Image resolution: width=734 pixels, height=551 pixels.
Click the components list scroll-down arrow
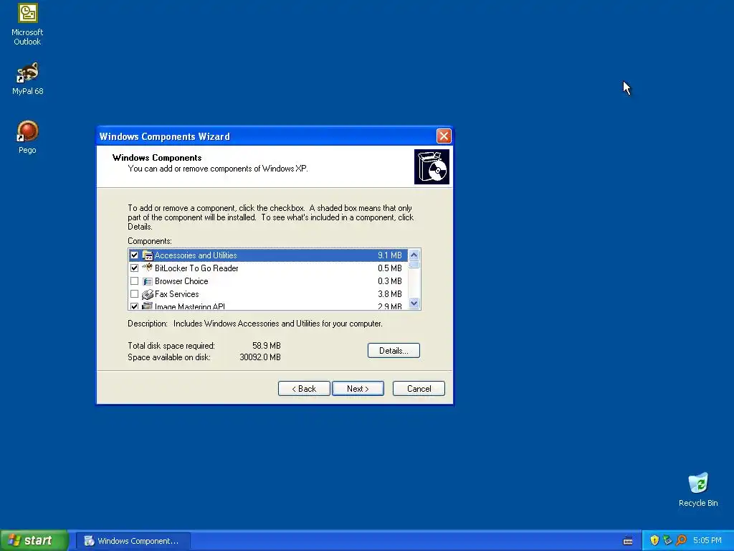(x=414, y=303)
